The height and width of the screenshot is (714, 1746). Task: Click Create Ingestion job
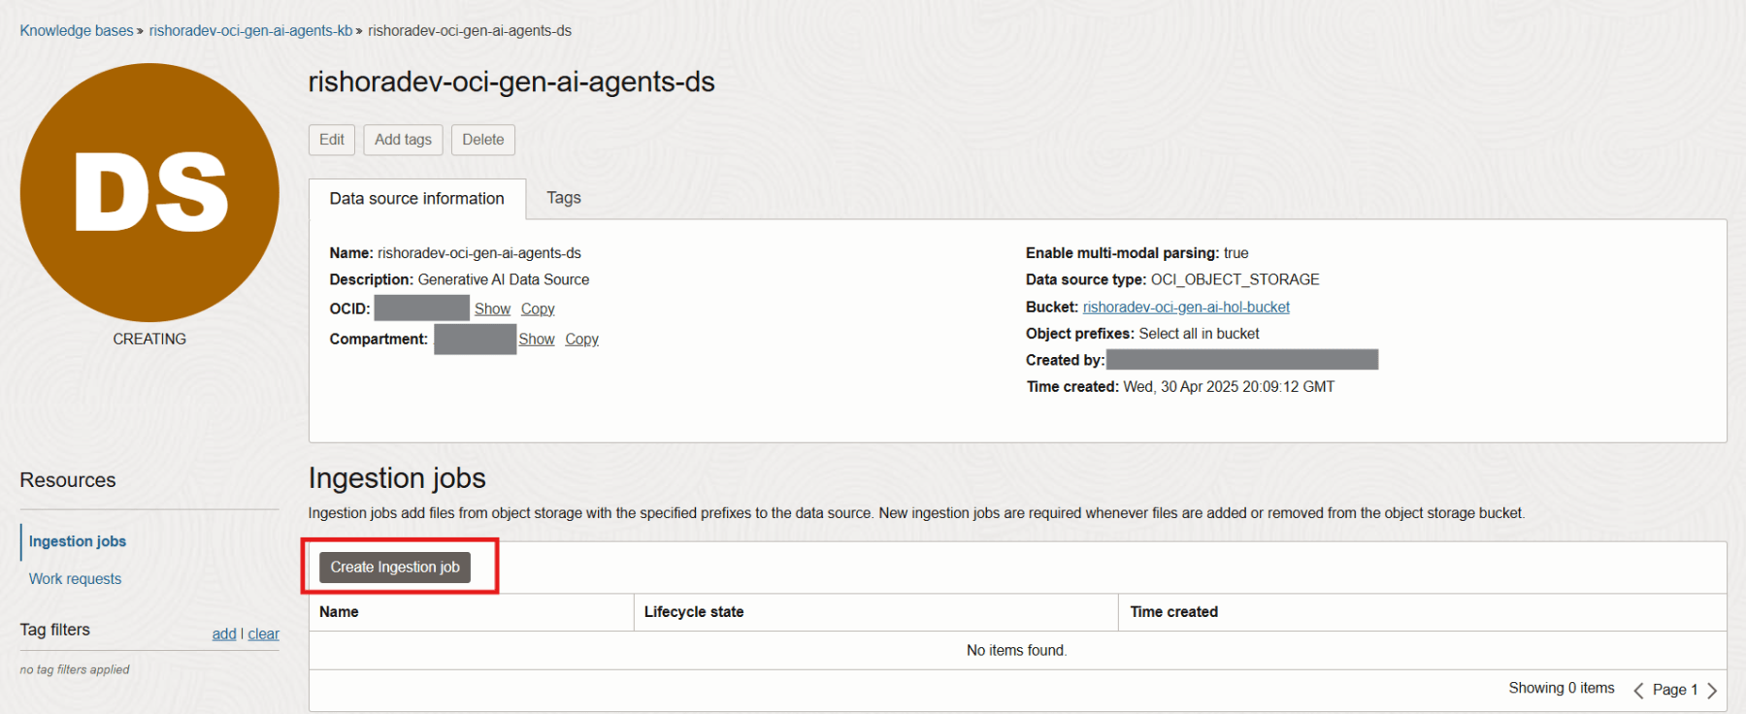click(x=395, y=568)
